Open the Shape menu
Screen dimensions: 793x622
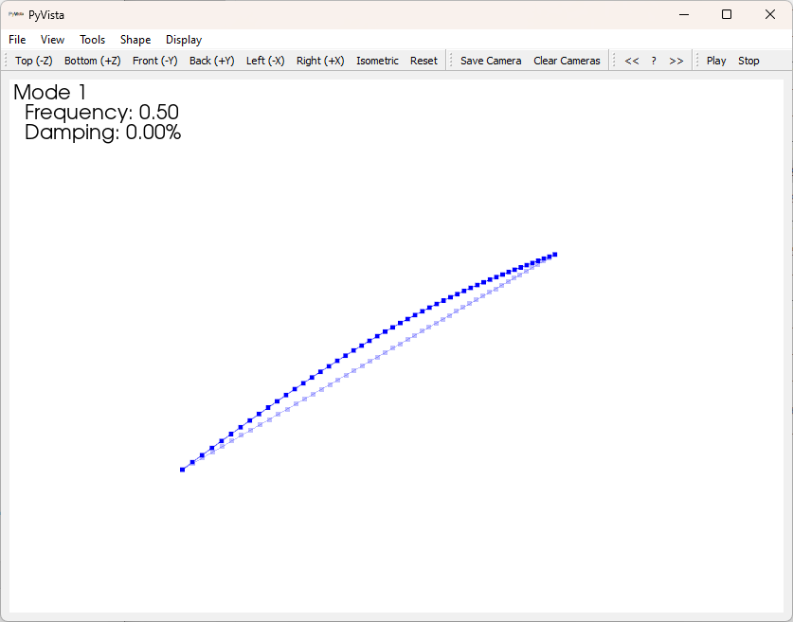[135, 40]
